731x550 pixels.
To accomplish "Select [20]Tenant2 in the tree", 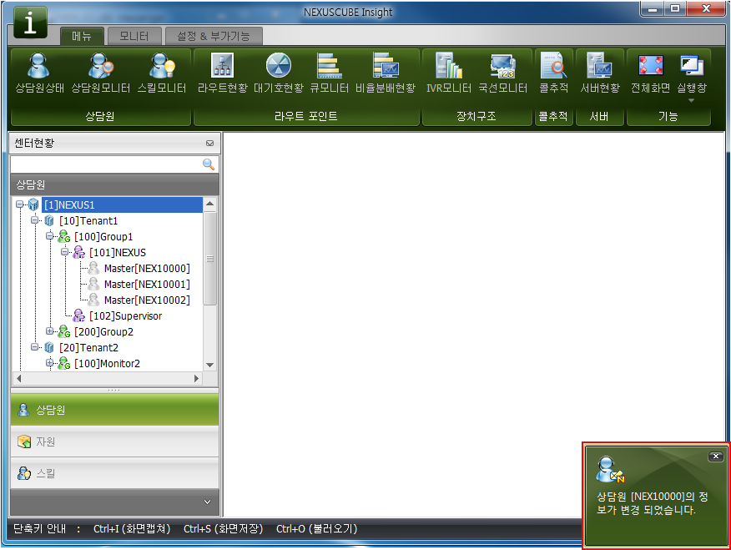I will point(88,347).
